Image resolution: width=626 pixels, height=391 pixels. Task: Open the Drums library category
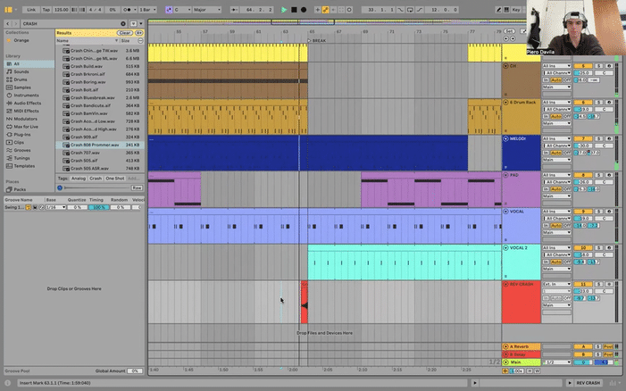pos(21,79)
